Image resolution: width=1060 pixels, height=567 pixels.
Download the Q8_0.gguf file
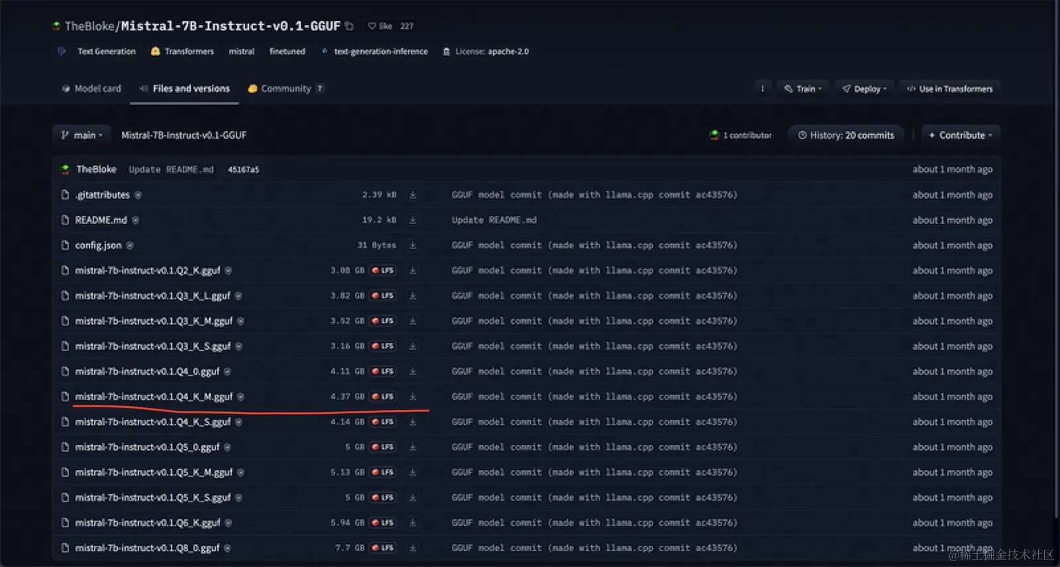point(413,548)
